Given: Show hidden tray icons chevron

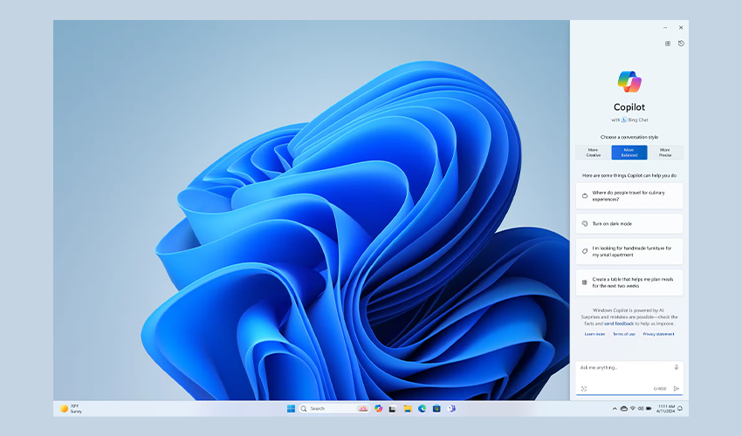Looking at the screenshot, I should click(x=615, y=409).
